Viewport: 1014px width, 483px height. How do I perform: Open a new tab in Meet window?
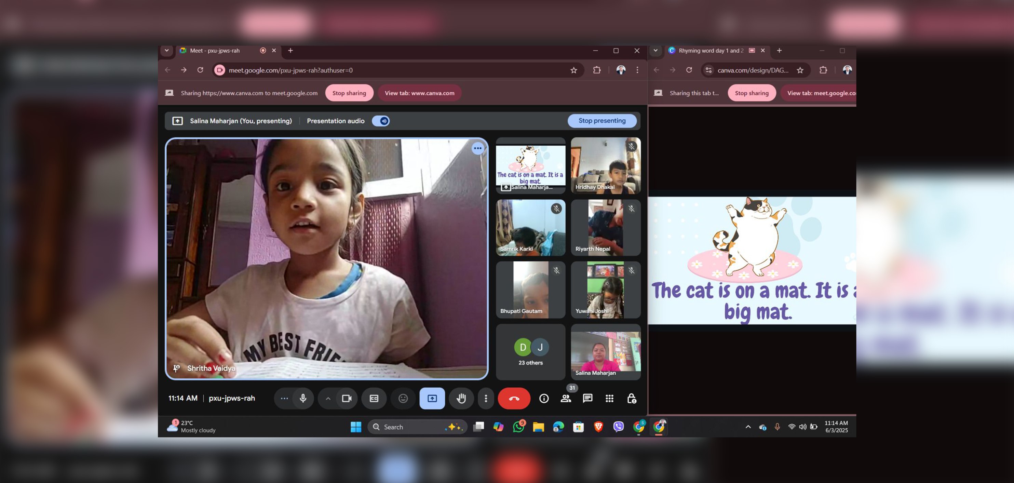point(290,50)
